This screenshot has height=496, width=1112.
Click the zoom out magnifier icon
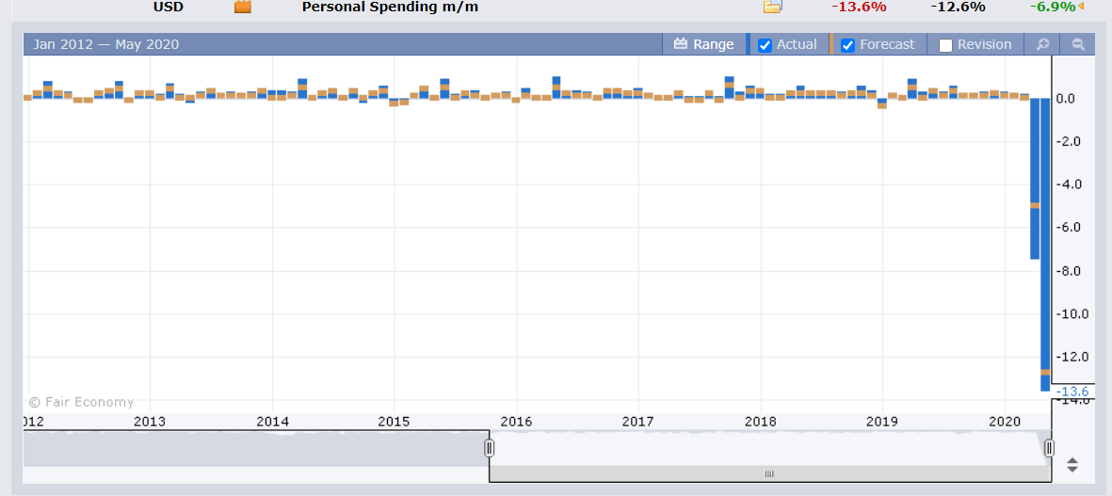1078,44
